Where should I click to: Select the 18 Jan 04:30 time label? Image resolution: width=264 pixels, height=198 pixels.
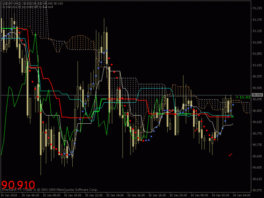coord(242,195)
